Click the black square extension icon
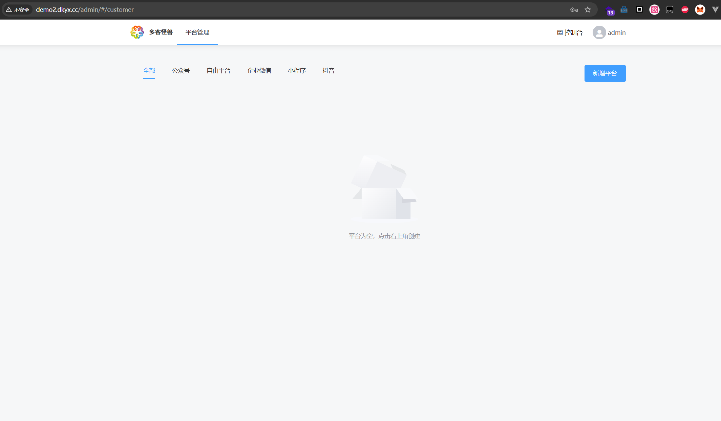 point(639,9)
